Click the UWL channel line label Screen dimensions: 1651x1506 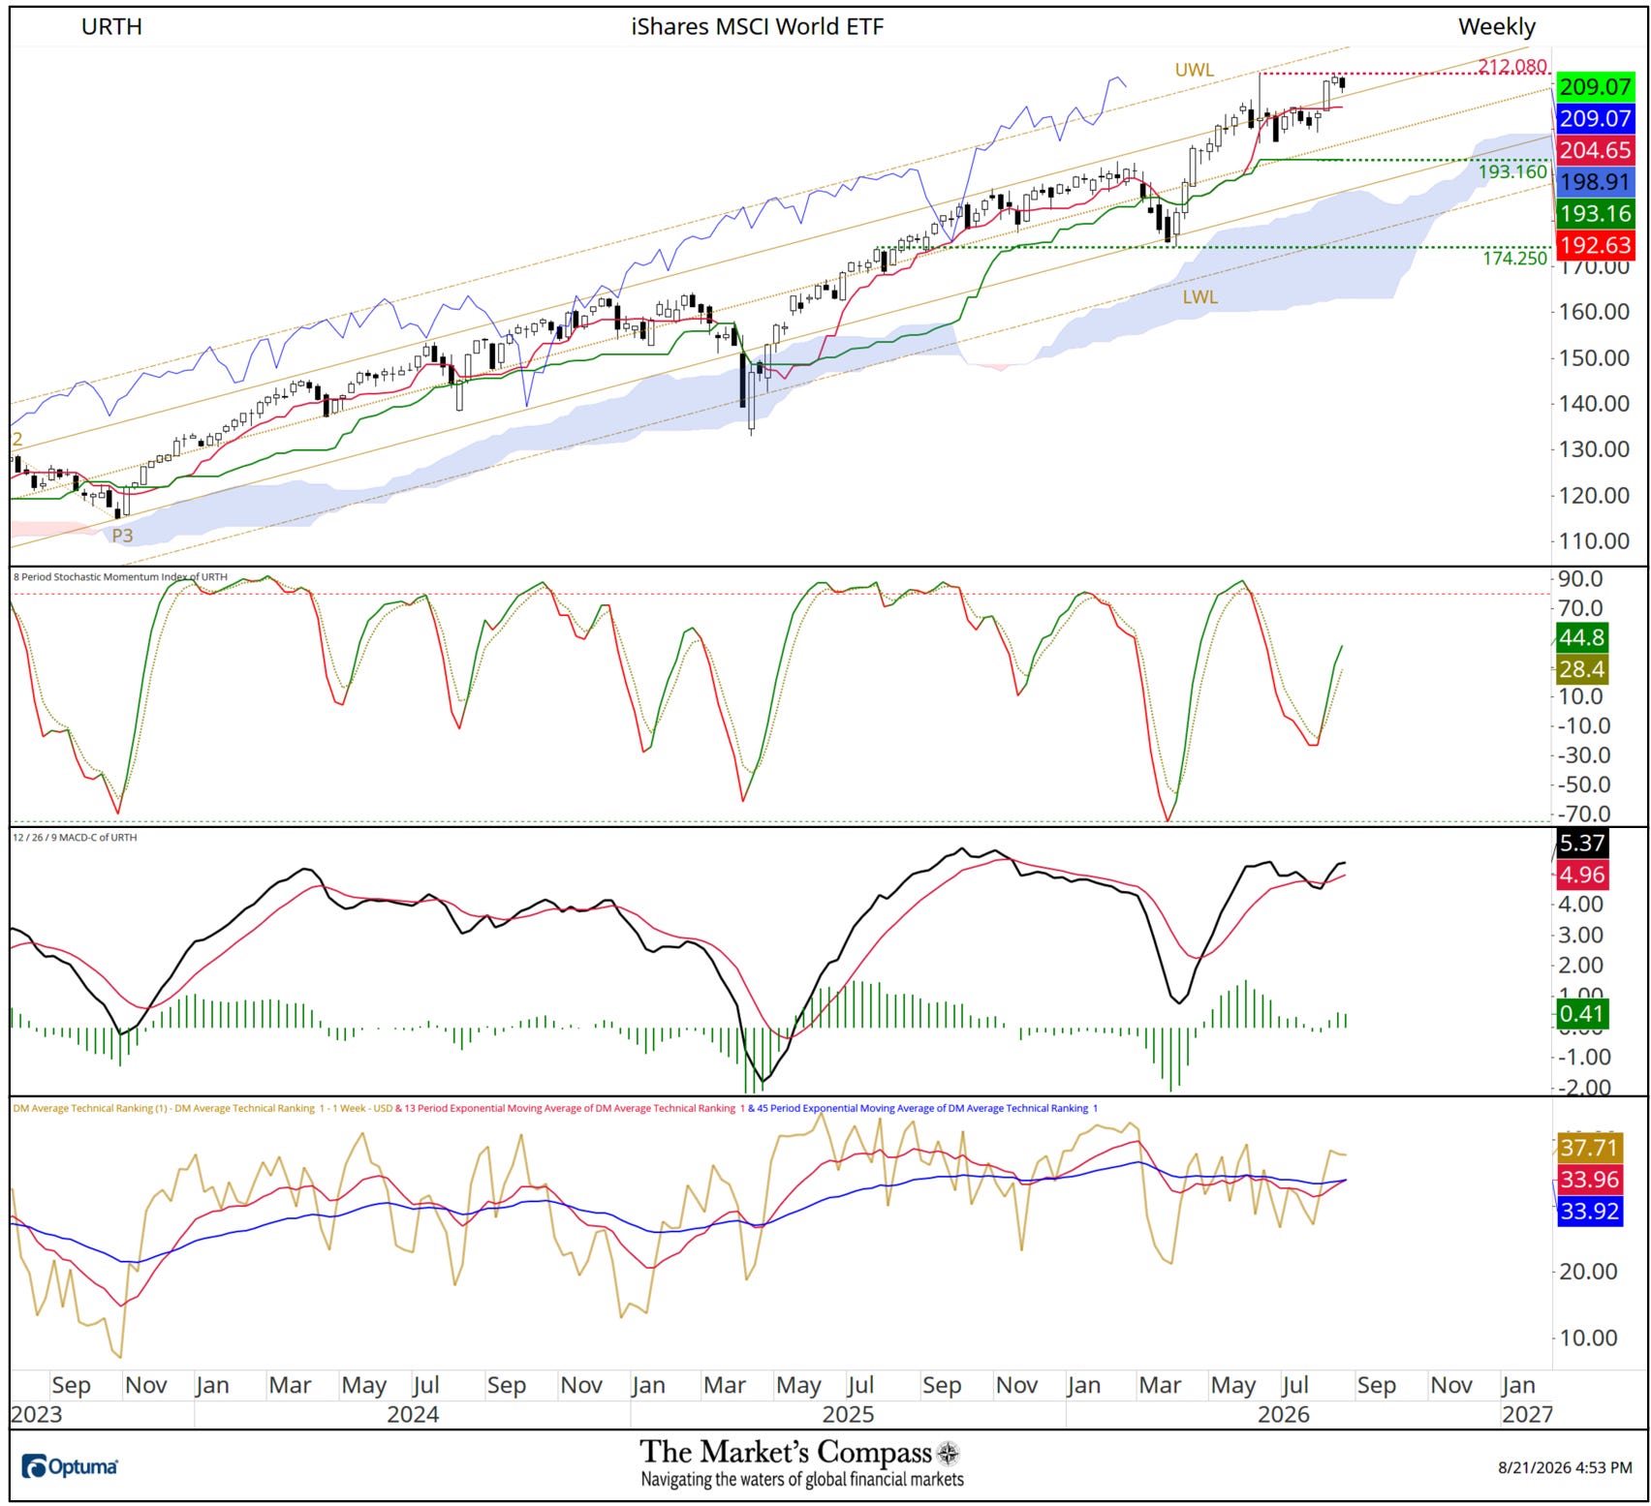pyautogui.click(x=1194, y=70)
